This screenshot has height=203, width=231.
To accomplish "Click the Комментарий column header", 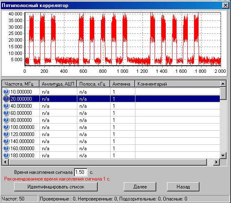I will (177, 84).
